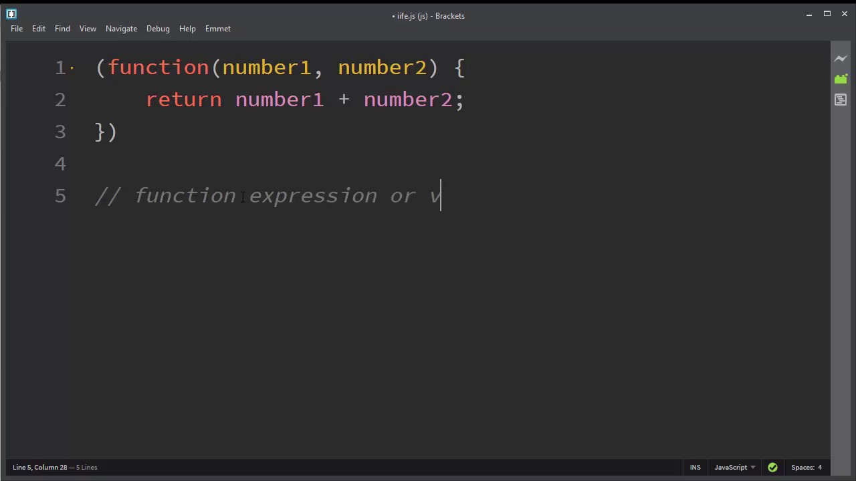
Task: Click the Line 5, Column 28 cursor info
Action: pyautogui.click(x=40, y=468)
